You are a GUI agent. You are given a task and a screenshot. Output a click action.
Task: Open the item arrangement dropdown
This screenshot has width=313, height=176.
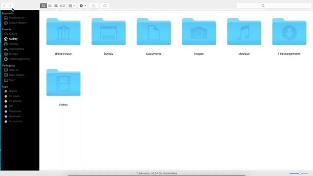[72, 6]
